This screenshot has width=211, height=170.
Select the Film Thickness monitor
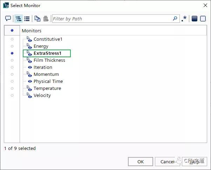(49, 60)
